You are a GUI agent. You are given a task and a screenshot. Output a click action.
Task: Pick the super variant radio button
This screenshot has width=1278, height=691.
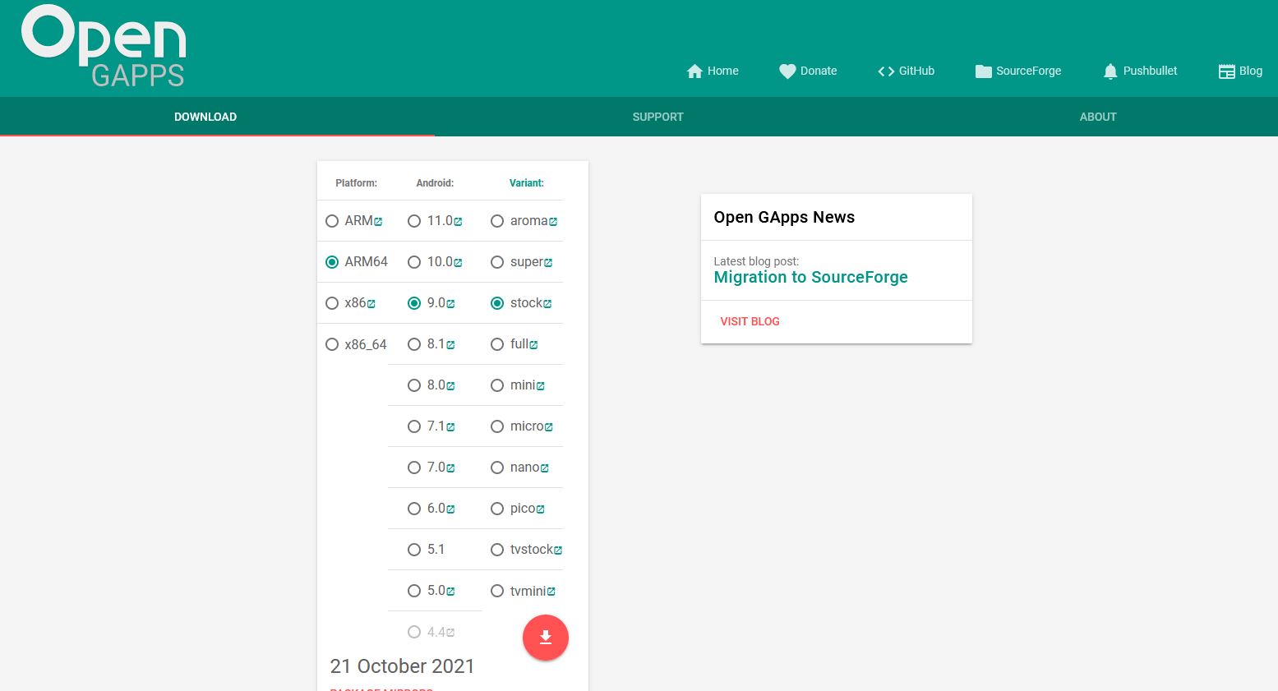point(497,262)
